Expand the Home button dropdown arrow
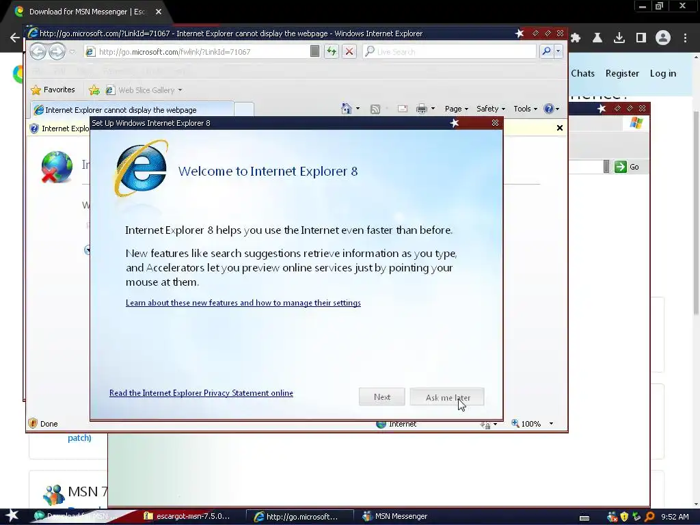This screenshot has height=525, width=700. pyautogui.click(x=358, y=109)
